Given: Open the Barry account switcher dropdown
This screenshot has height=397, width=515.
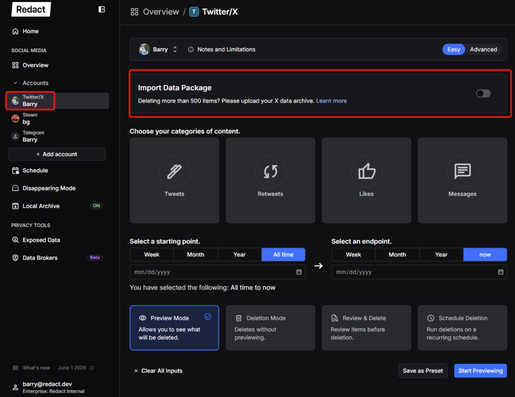Looking at the screenshot, I should pos(158,50).
